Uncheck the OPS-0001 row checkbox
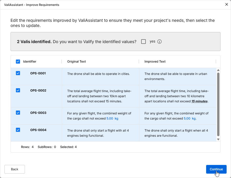 (18, 73)
